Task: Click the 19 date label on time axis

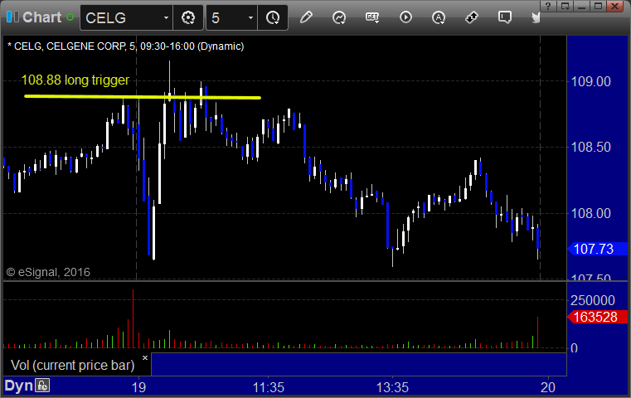Action: [138, 387]
